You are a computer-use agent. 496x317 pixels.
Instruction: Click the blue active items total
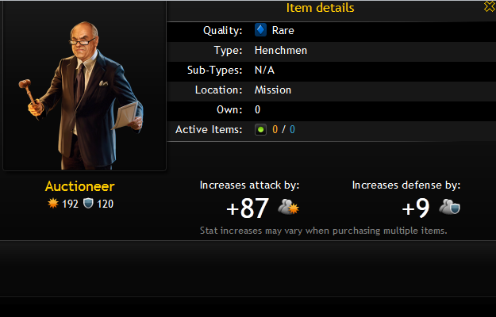[x=292, y=129]
